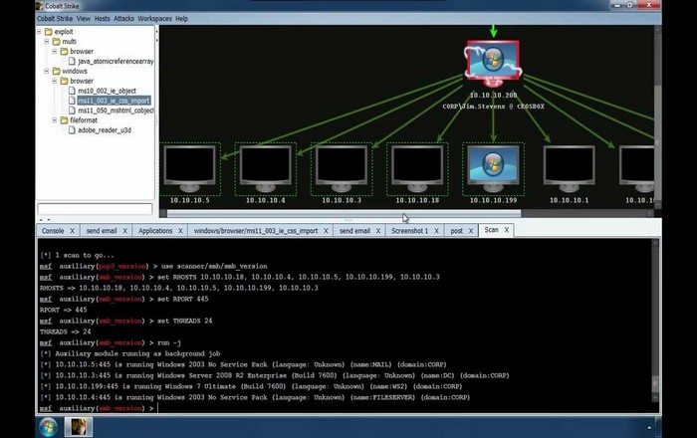The height and width of the screenshot is (438, 697).
Task: Open the Hosts menu
Action: point(103,19)
